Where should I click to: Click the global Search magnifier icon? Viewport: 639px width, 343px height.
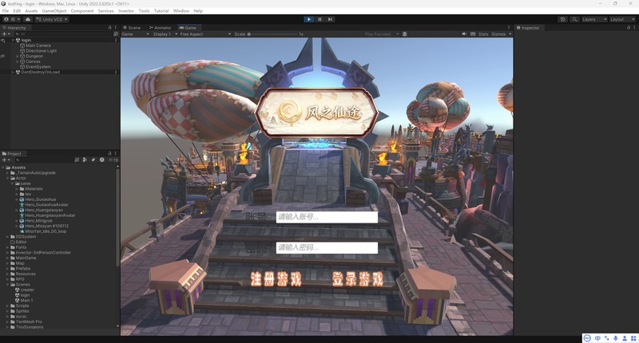(x=574, y=19)
